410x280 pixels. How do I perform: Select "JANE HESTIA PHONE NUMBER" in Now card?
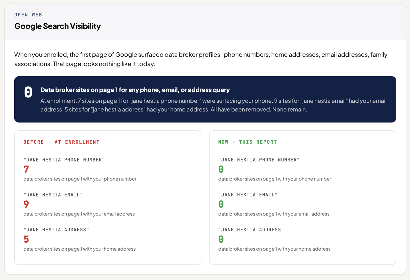259,160
